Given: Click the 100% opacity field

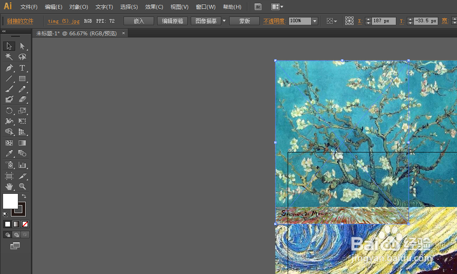Looking at the screenshot, I should (x=300, y=21).
